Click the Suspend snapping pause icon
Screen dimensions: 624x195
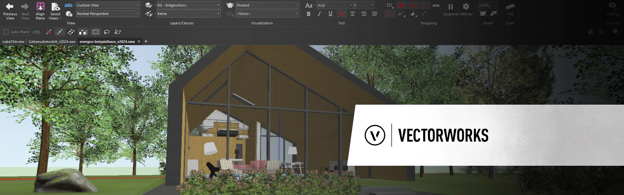[x=450, y=7]
